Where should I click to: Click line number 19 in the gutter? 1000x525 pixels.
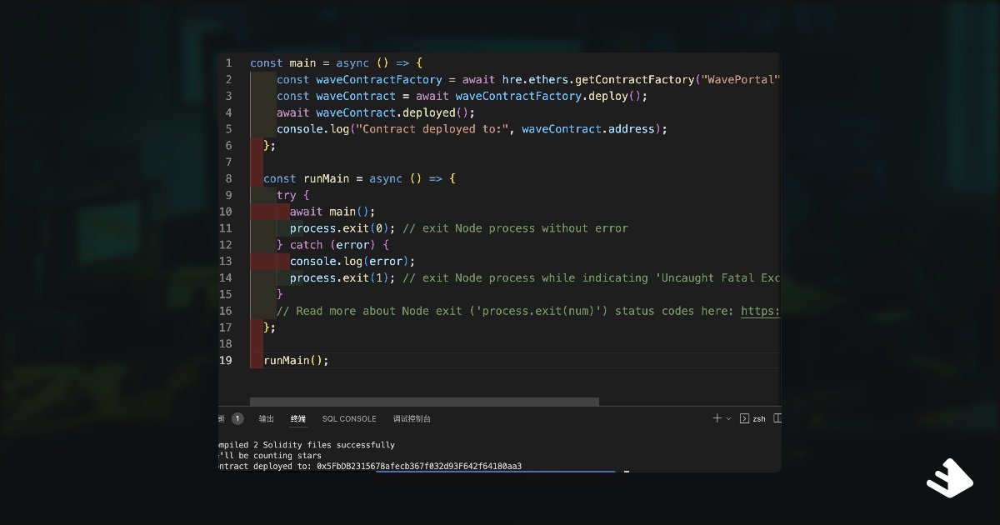pyautogui.click(x=226, y=361)
